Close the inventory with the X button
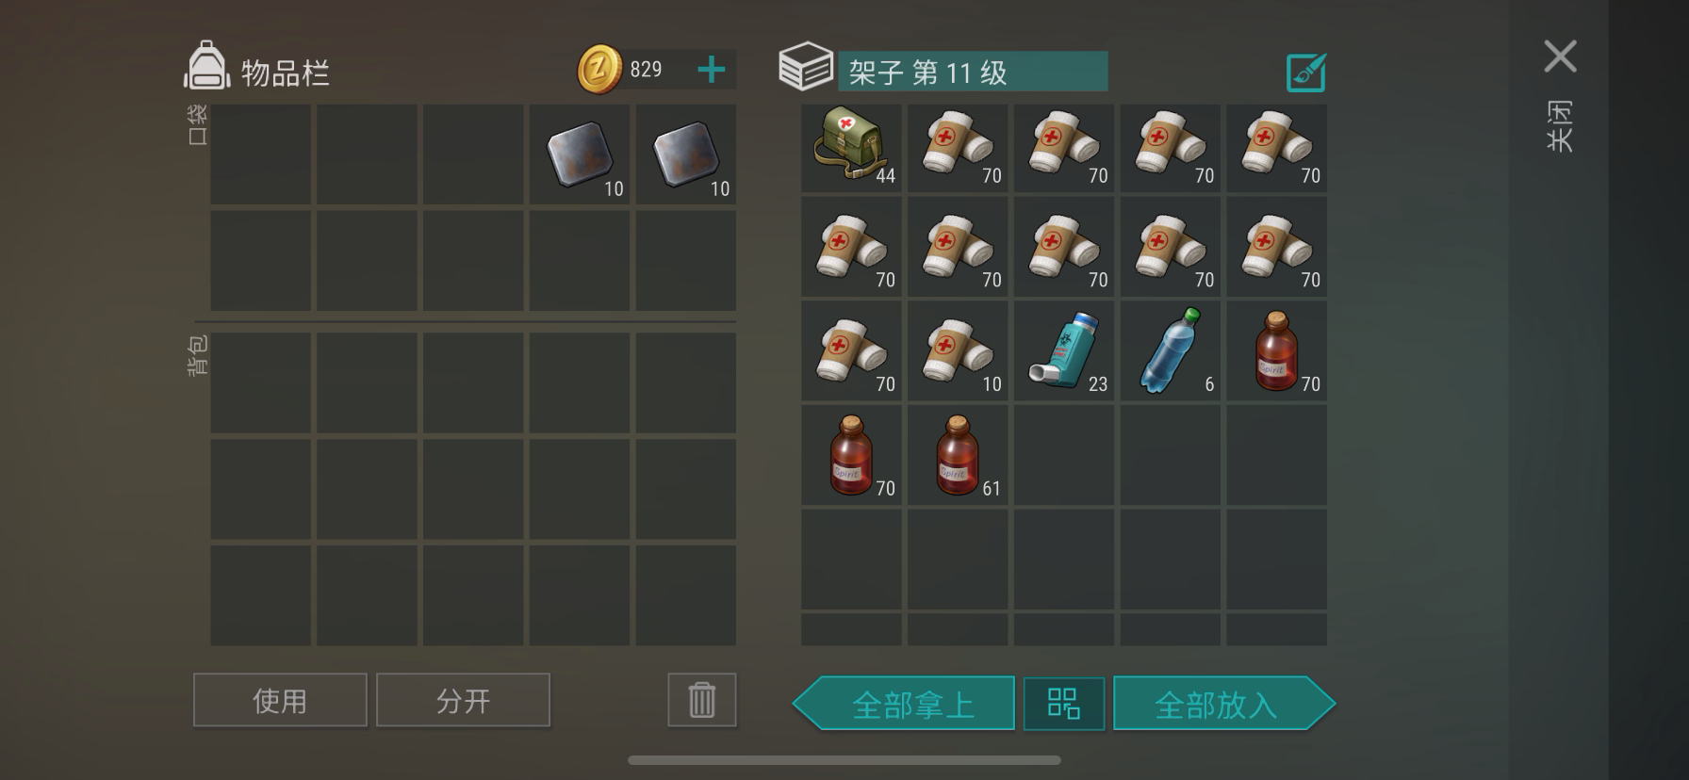This screenshot has width=1689, height=780. (x=1560, y=57)
